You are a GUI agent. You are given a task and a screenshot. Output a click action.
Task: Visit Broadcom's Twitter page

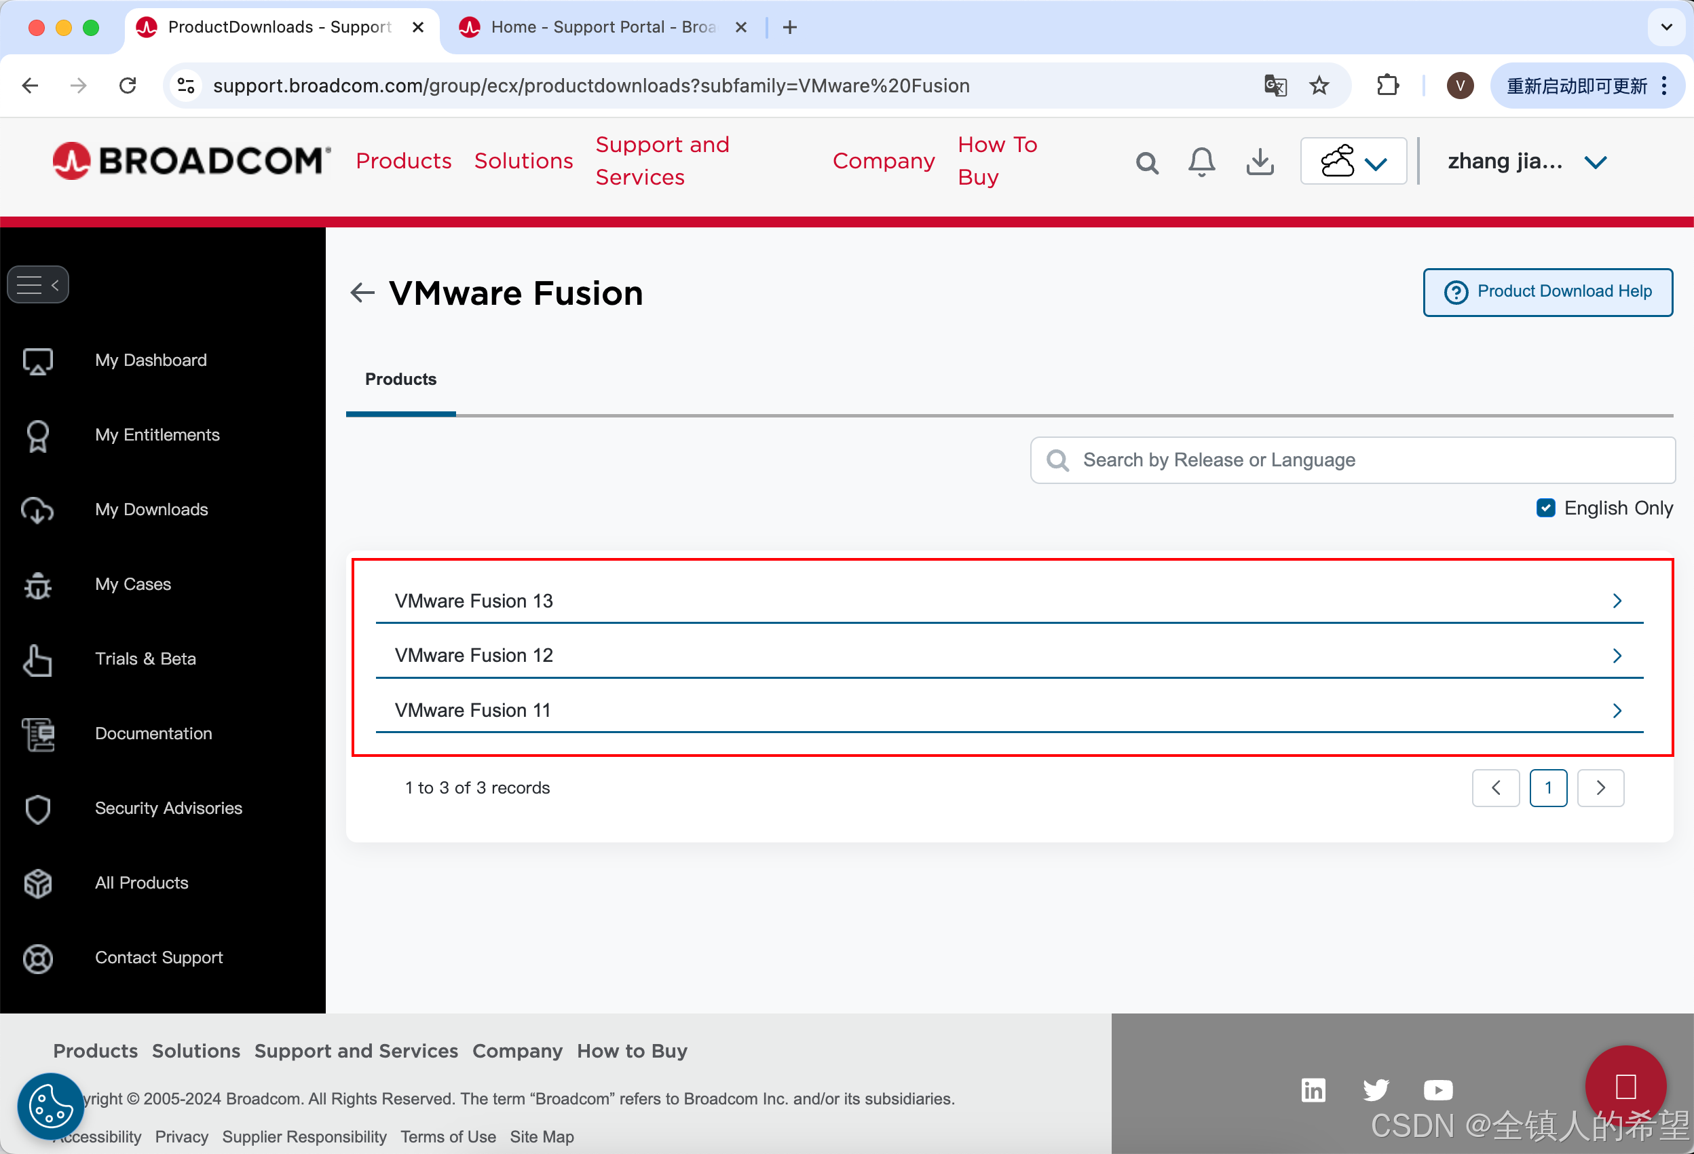[x=1376, y=1090]
